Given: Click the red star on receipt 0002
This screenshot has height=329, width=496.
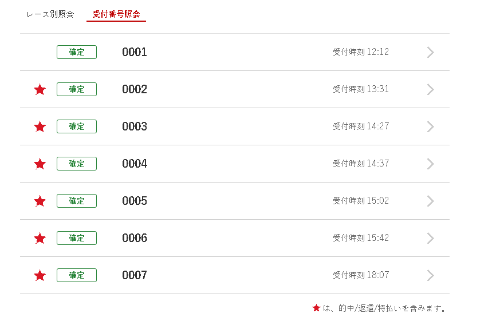Looking at the screenshot, I should click(x=40, y=90).
